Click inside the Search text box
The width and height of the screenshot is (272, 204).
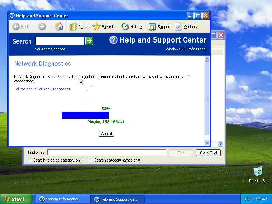point(60,41)
